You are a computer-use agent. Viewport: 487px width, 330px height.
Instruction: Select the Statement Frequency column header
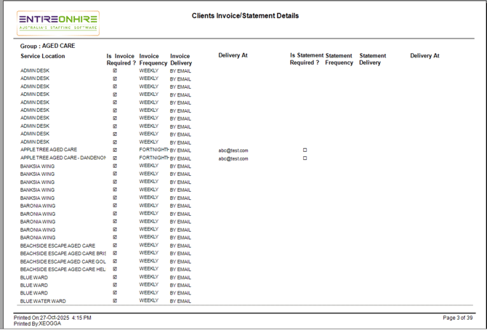pos(339,59)
